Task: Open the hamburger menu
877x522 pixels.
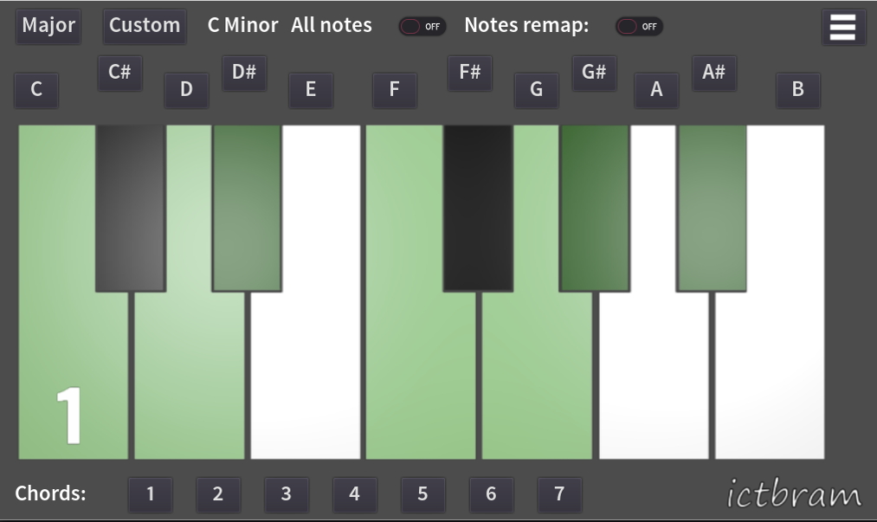Action: (x=842, y=26)
